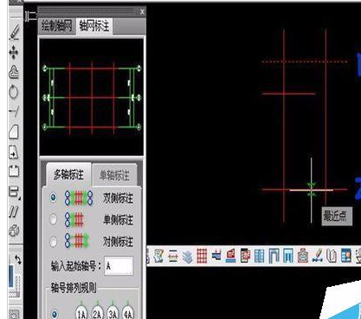The width and height of the screenshot is (361, 319).
Task: Click the 3D box icon in left toolbar
Action: point(14,231)
